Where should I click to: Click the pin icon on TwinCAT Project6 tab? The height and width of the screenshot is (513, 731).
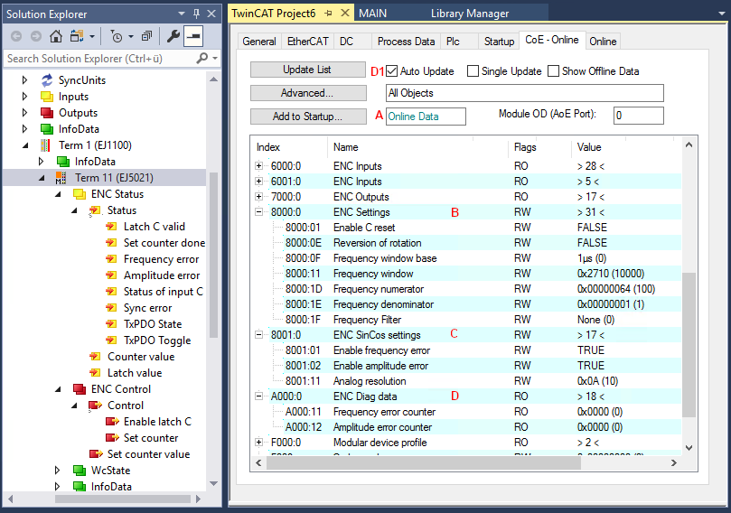[x=328, y=13]
